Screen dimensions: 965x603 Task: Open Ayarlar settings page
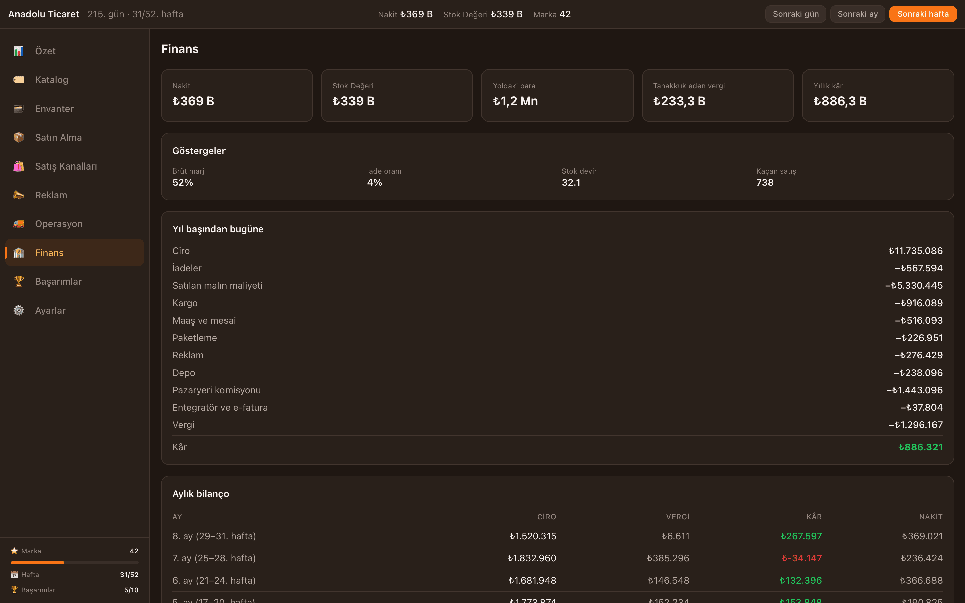(75, 310)
